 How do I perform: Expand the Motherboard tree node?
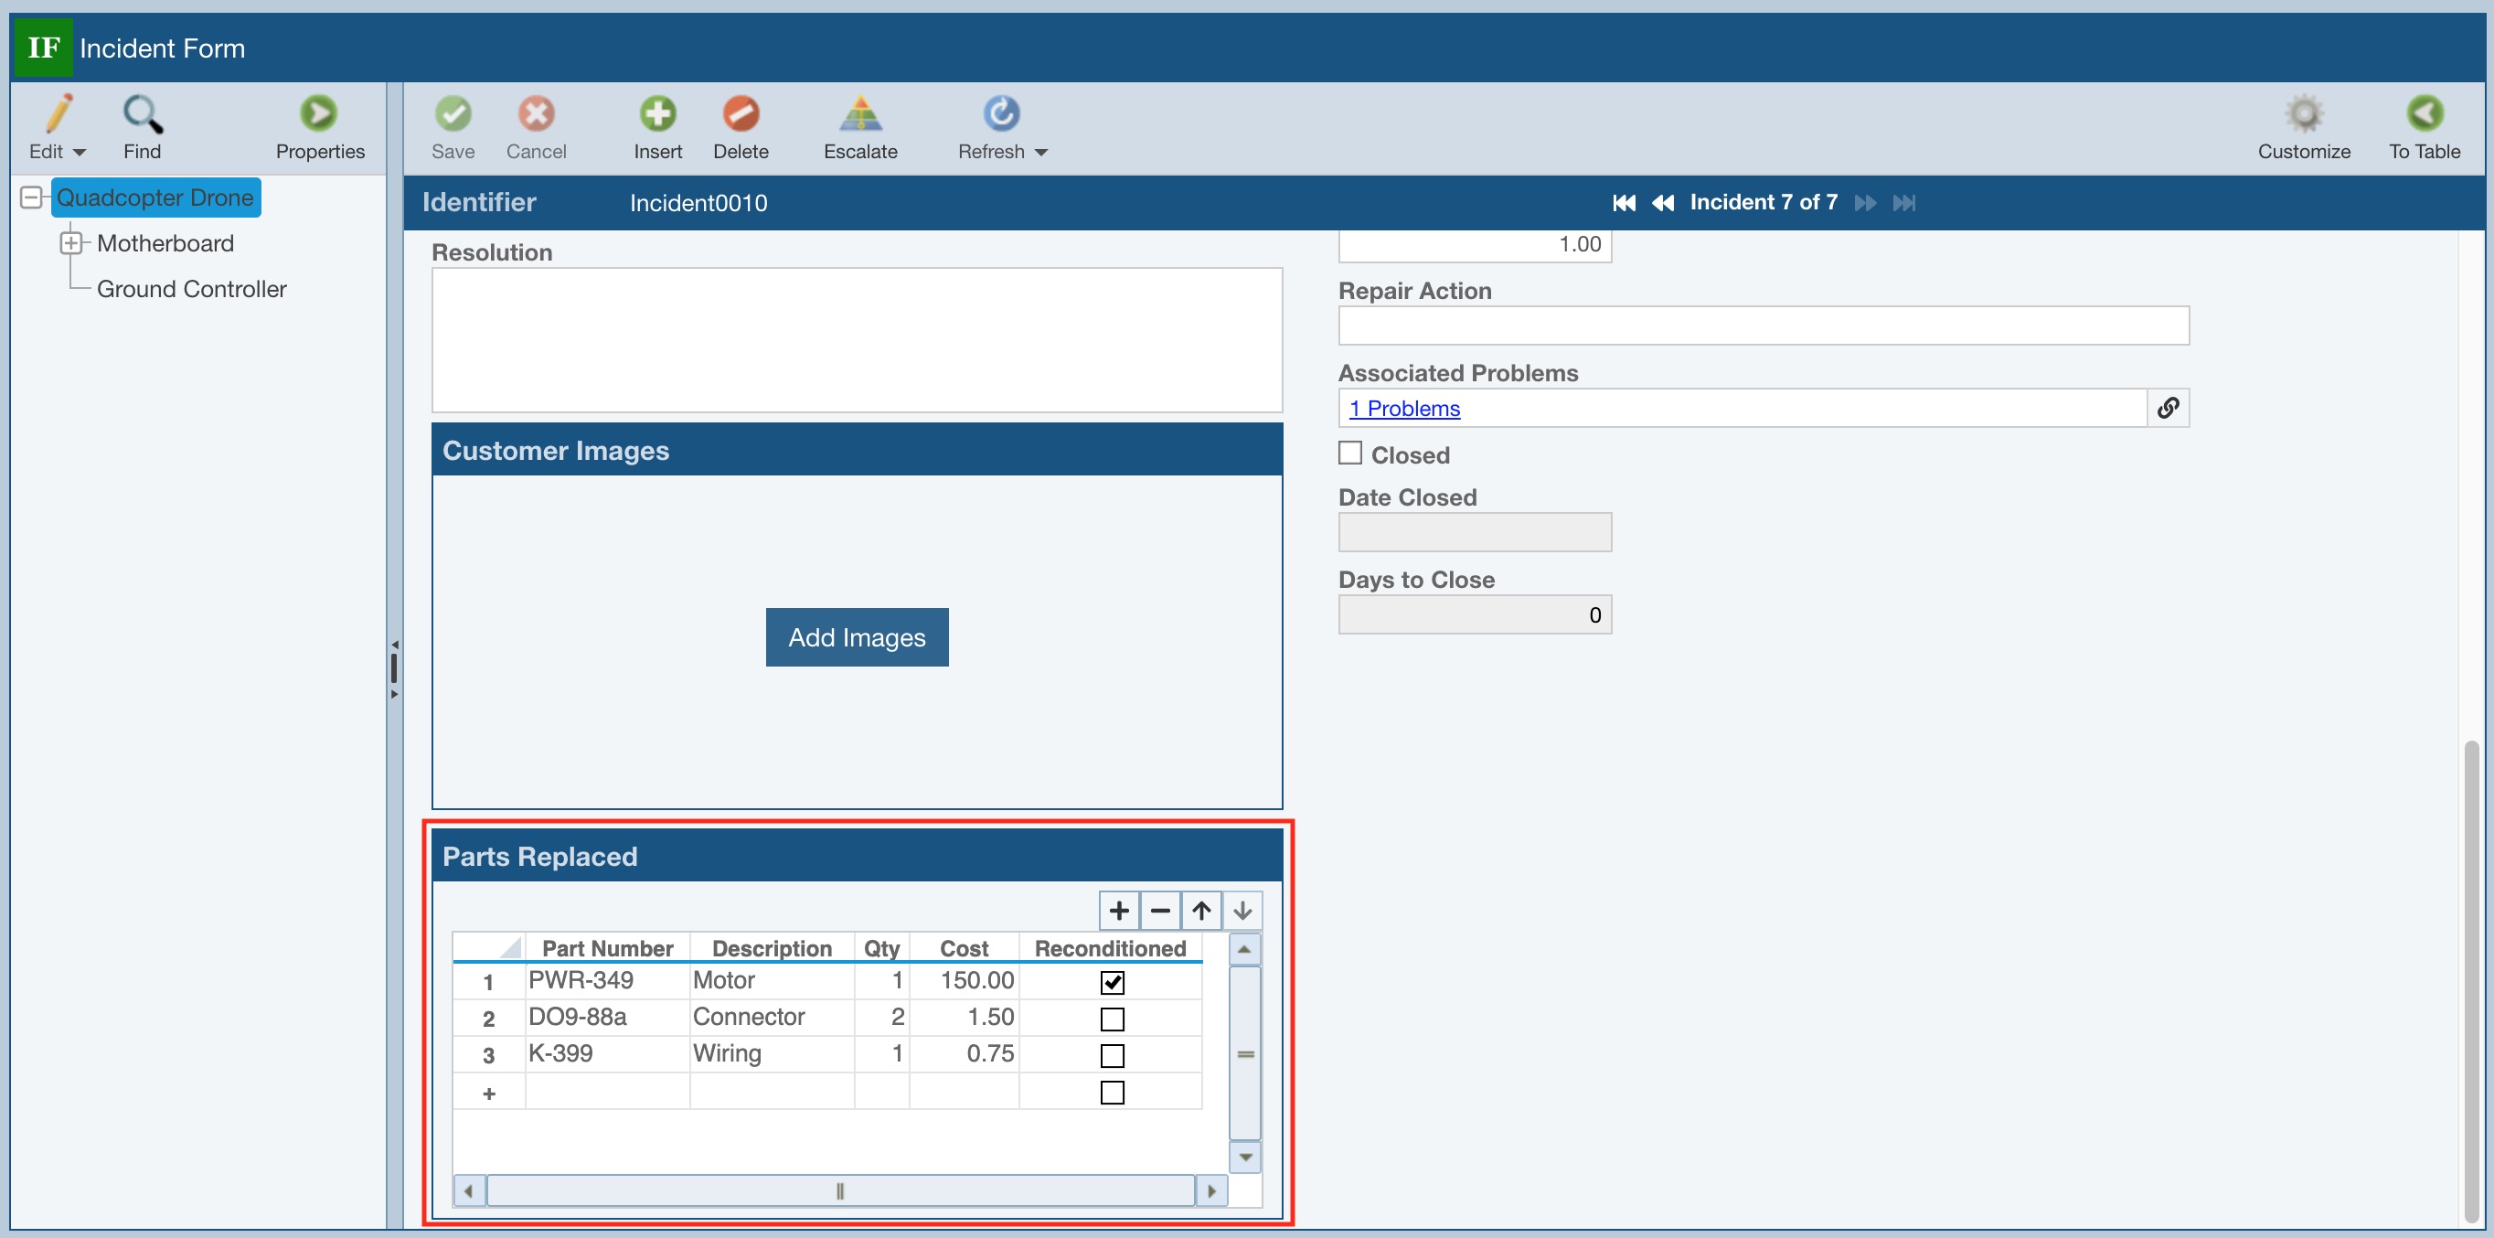(70, 243)
